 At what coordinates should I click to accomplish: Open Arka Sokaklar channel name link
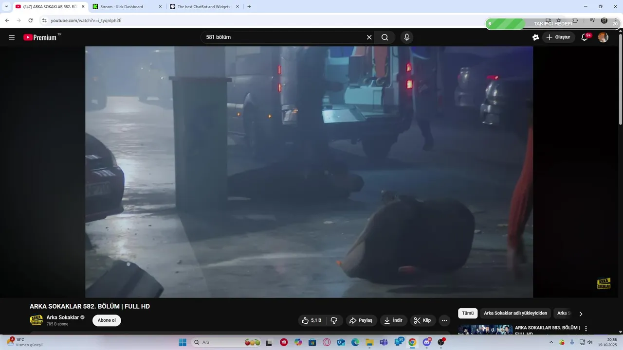[63, 317]
